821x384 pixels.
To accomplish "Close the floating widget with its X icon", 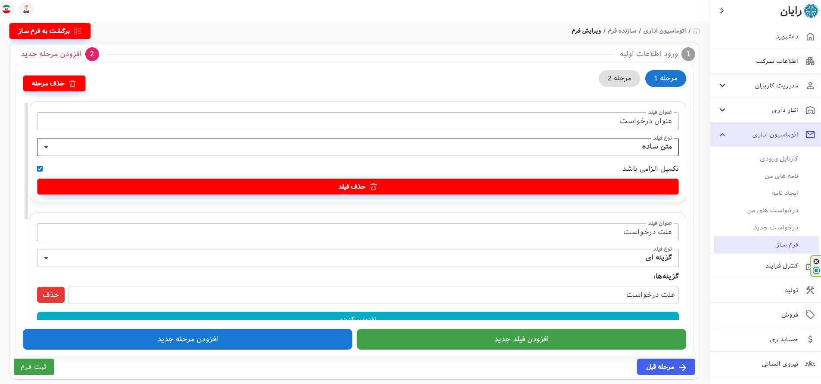I will tap(816, 261).
